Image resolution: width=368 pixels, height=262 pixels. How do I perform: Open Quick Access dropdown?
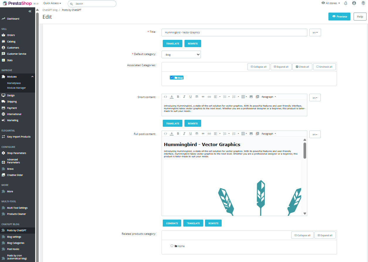(52, 3)
